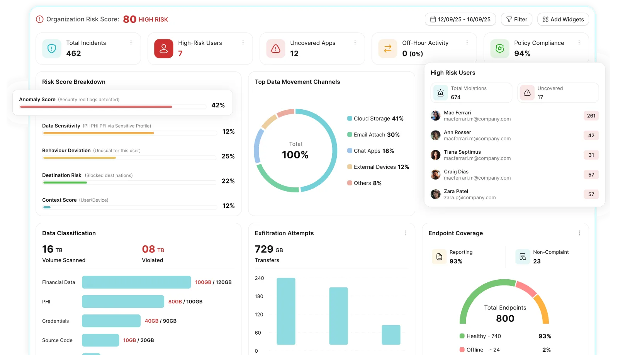Viewport: 618px width, 355px height.
Task: Click Tiana Septimus's avatar
Action: tap(436, 155)
